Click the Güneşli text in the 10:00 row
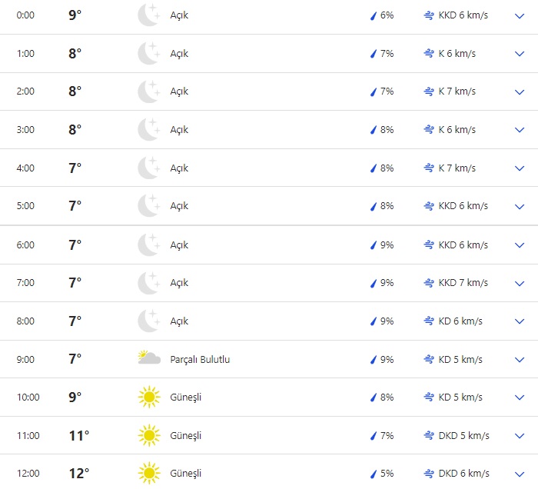This screenshot has height=489, width=538. [185, 398]
